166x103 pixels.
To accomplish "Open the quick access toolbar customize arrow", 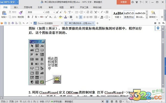I will pyautogui.click(x=31, y=23).
